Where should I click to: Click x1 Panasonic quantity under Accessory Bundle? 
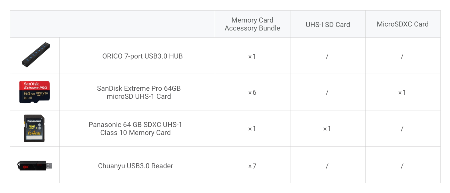tap(252, 129)
